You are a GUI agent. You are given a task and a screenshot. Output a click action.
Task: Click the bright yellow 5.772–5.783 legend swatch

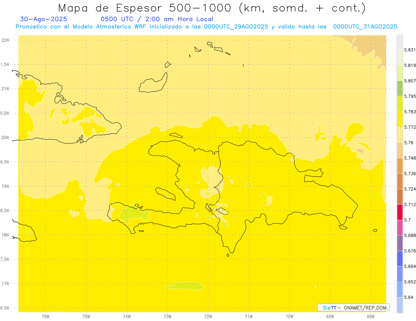tap(400, 119)
